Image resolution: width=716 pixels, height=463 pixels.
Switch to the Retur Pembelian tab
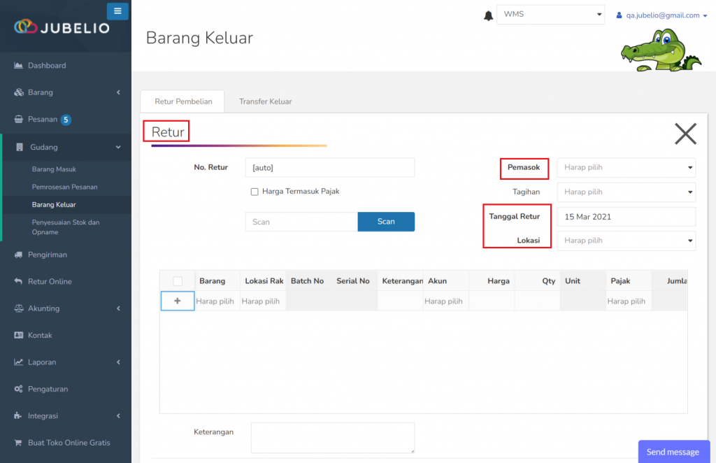[x=183, y=101]
